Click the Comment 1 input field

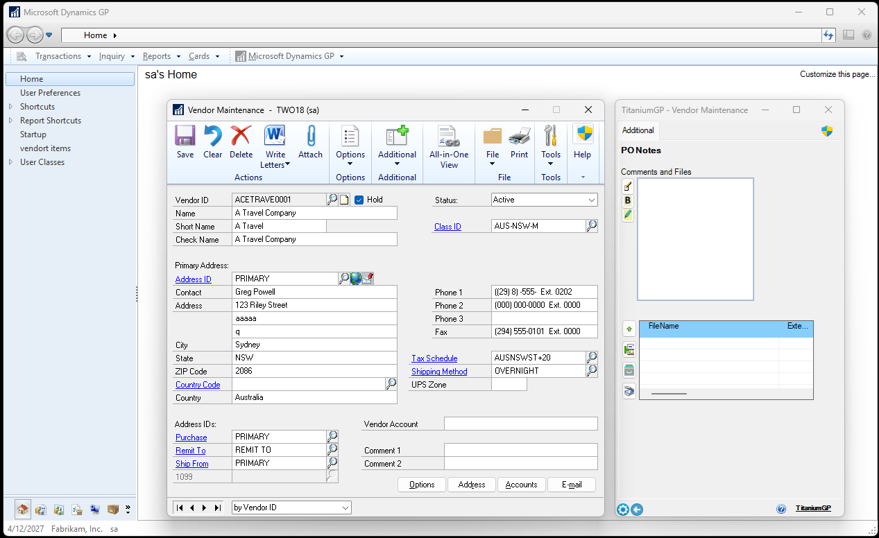pos(520,450)
